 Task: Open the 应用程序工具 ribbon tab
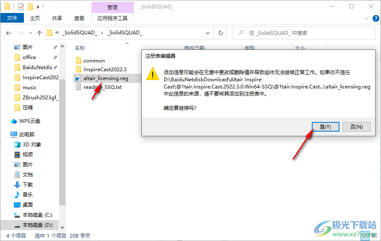pyautogui.click(x=112, y=18)
